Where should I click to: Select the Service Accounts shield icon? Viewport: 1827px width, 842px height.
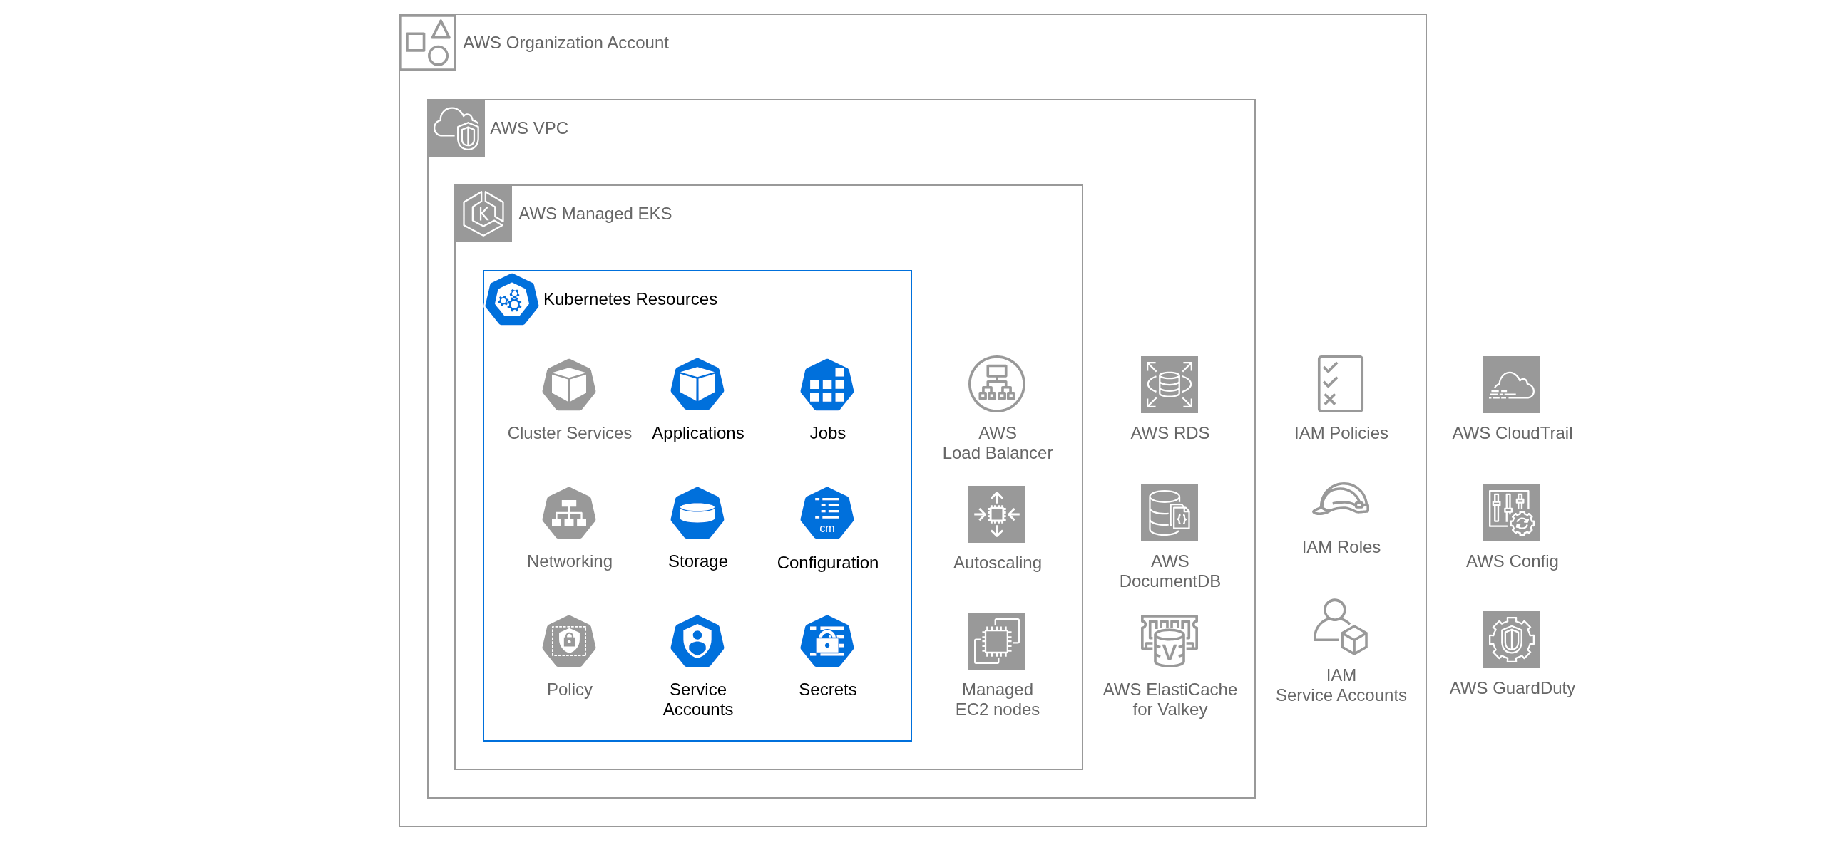pos(697,641)
